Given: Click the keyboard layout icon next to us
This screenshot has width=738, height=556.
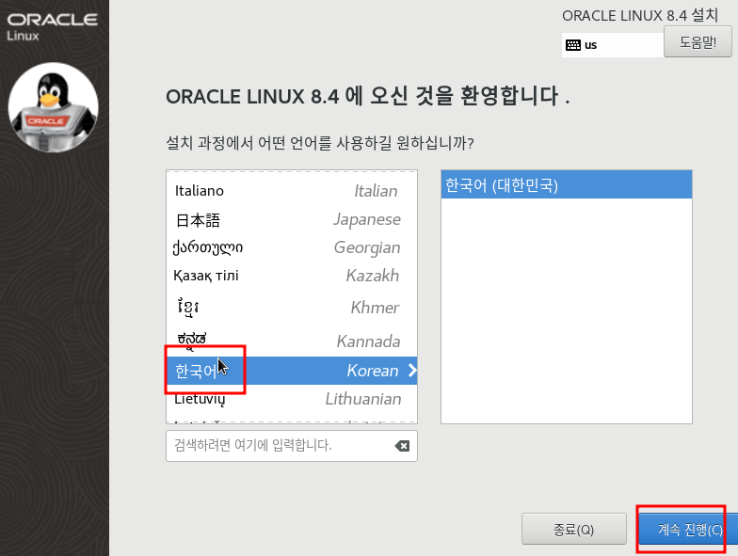Looking at the screenshot, I should pyautogui.click(x=572, y=45).
